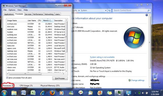Screen dimensions: 163x96
Task: Refresh the Control Panel address bar
Action: [109, 10]
